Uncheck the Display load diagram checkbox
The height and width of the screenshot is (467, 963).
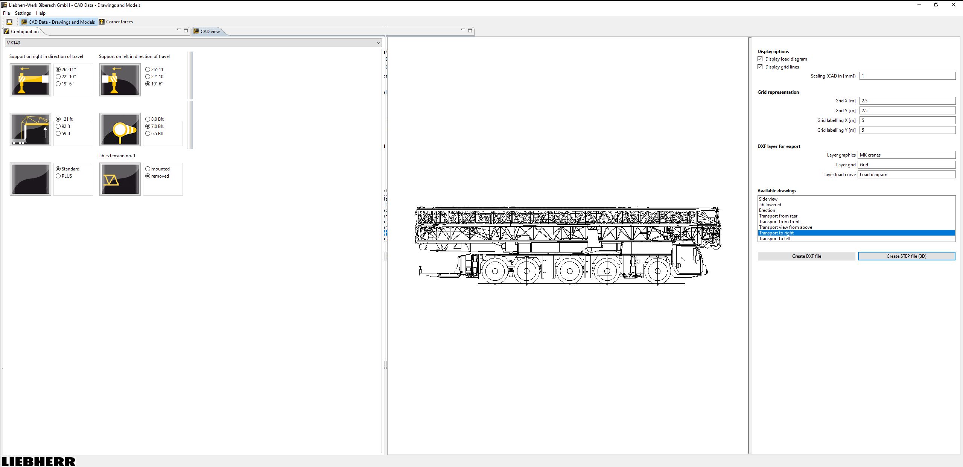tap(760, 59)
